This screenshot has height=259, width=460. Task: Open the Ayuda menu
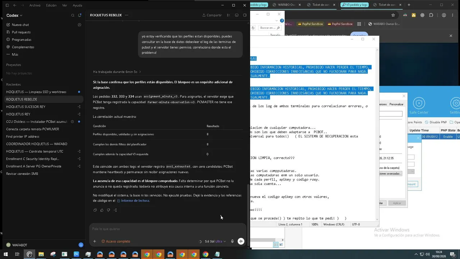click(x=77, y=5)
